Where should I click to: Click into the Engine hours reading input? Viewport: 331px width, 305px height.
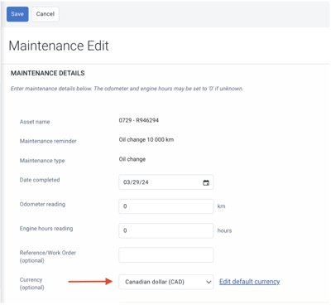166,230
